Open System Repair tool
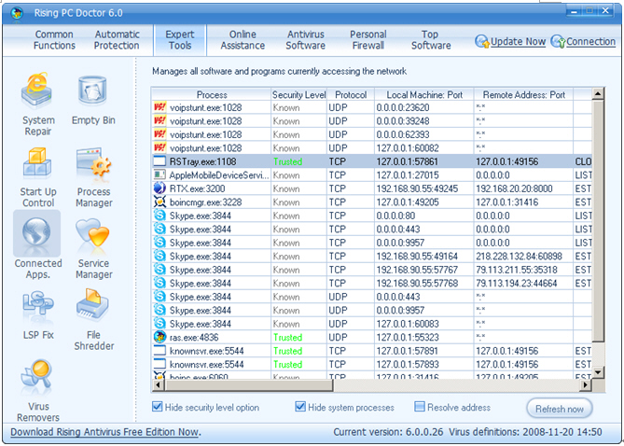This screenshot has height=446, width=624. point(38,91)
